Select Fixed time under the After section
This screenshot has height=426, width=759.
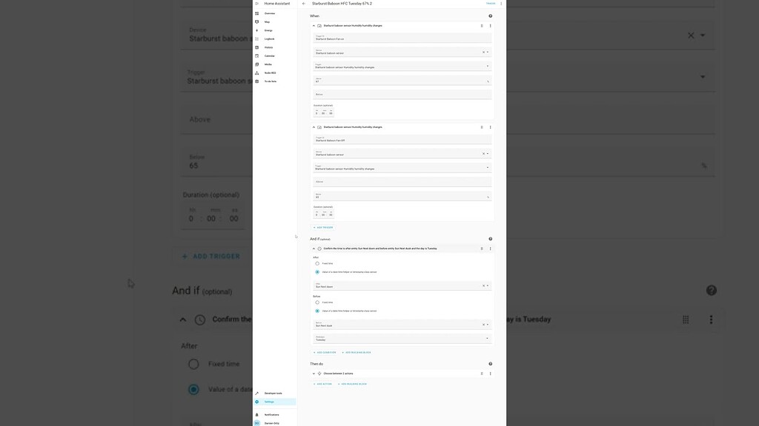[x=316, y=264]
